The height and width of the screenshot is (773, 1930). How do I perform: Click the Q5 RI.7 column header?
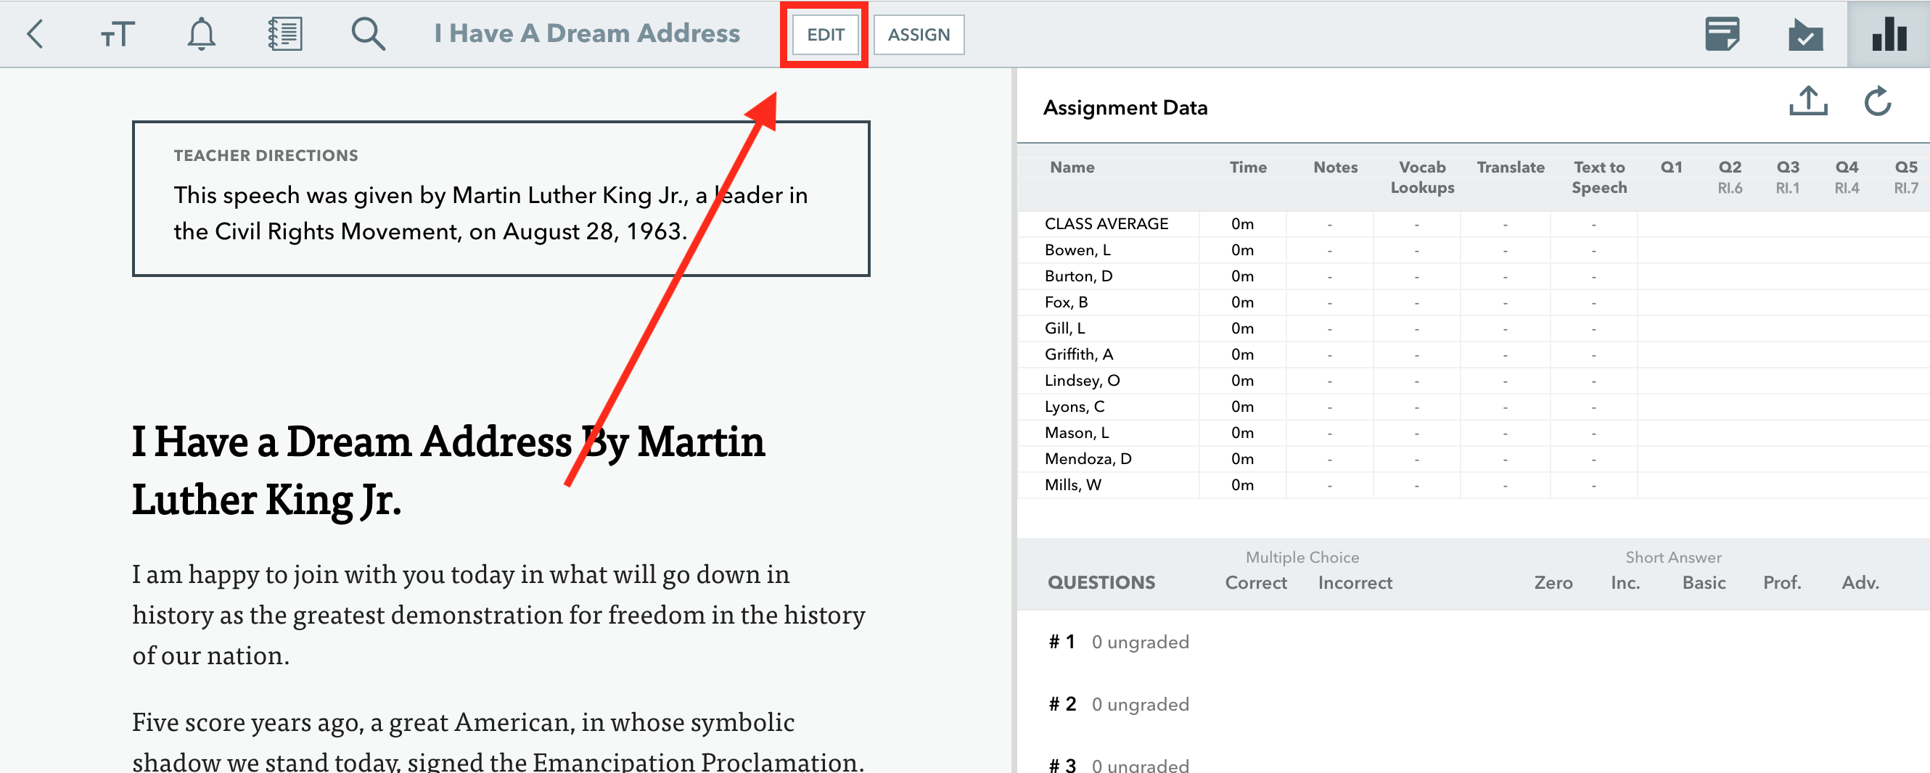coord(1905,178)
